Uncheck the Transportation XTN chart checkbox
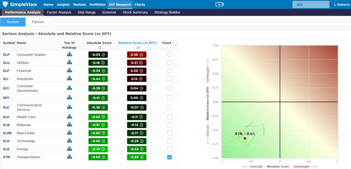The image size is (351, 169). click(170, 157)
